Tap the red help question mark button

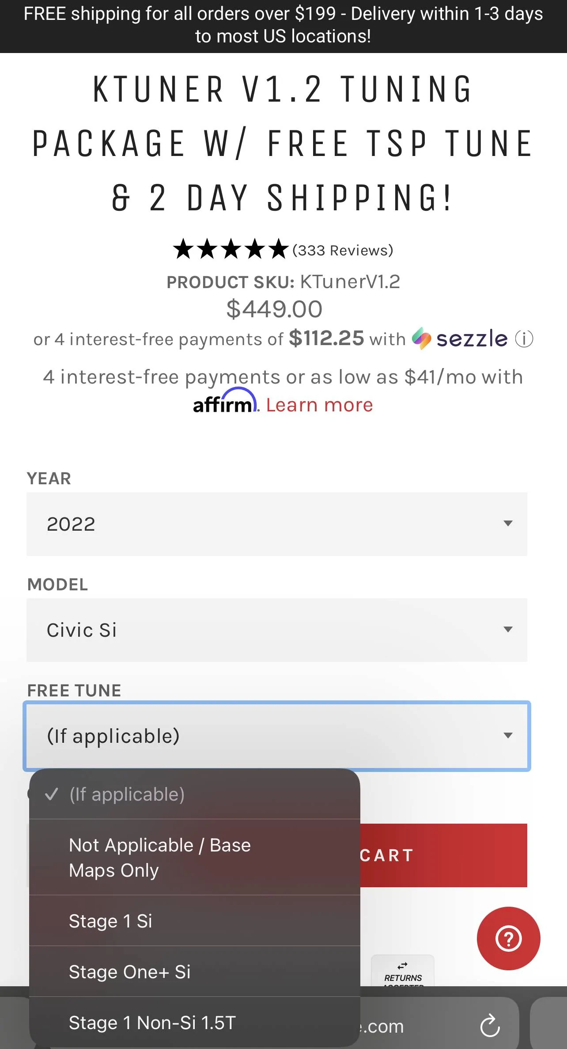tap(508, 938)
